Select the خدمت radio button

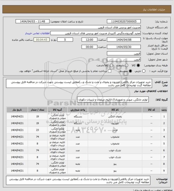click(127, 65)
